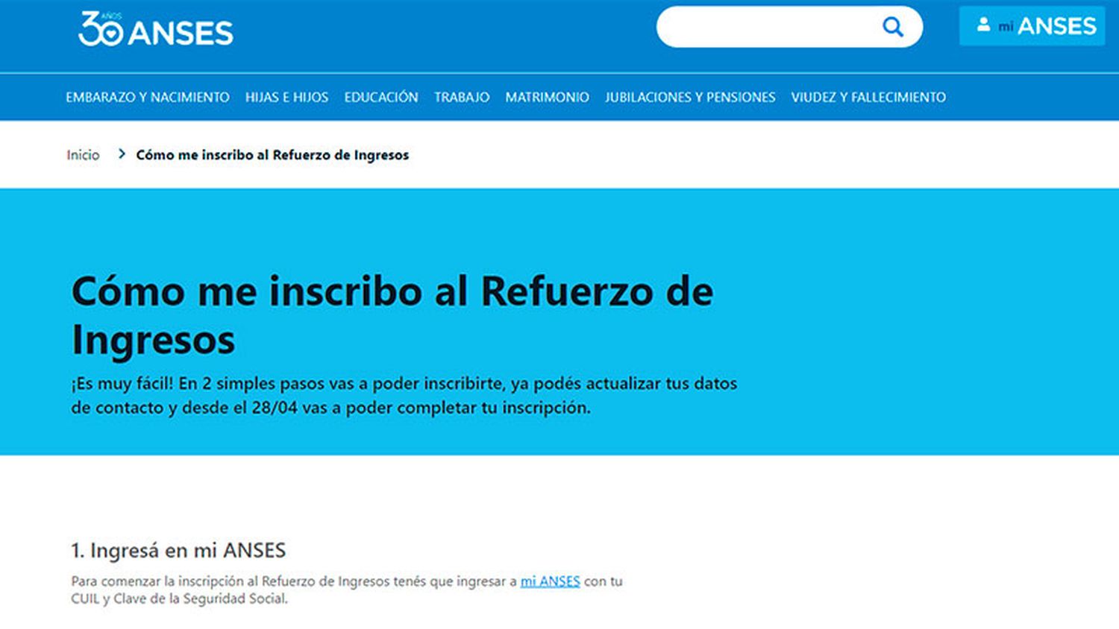Click the '¡Es muy fácil!' intro paragraph
This screenshot has height=629, width=1119.
(x=404, y=396)
